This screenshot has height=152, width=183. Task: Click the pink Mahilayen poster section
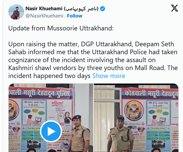(x=60, y=113)
